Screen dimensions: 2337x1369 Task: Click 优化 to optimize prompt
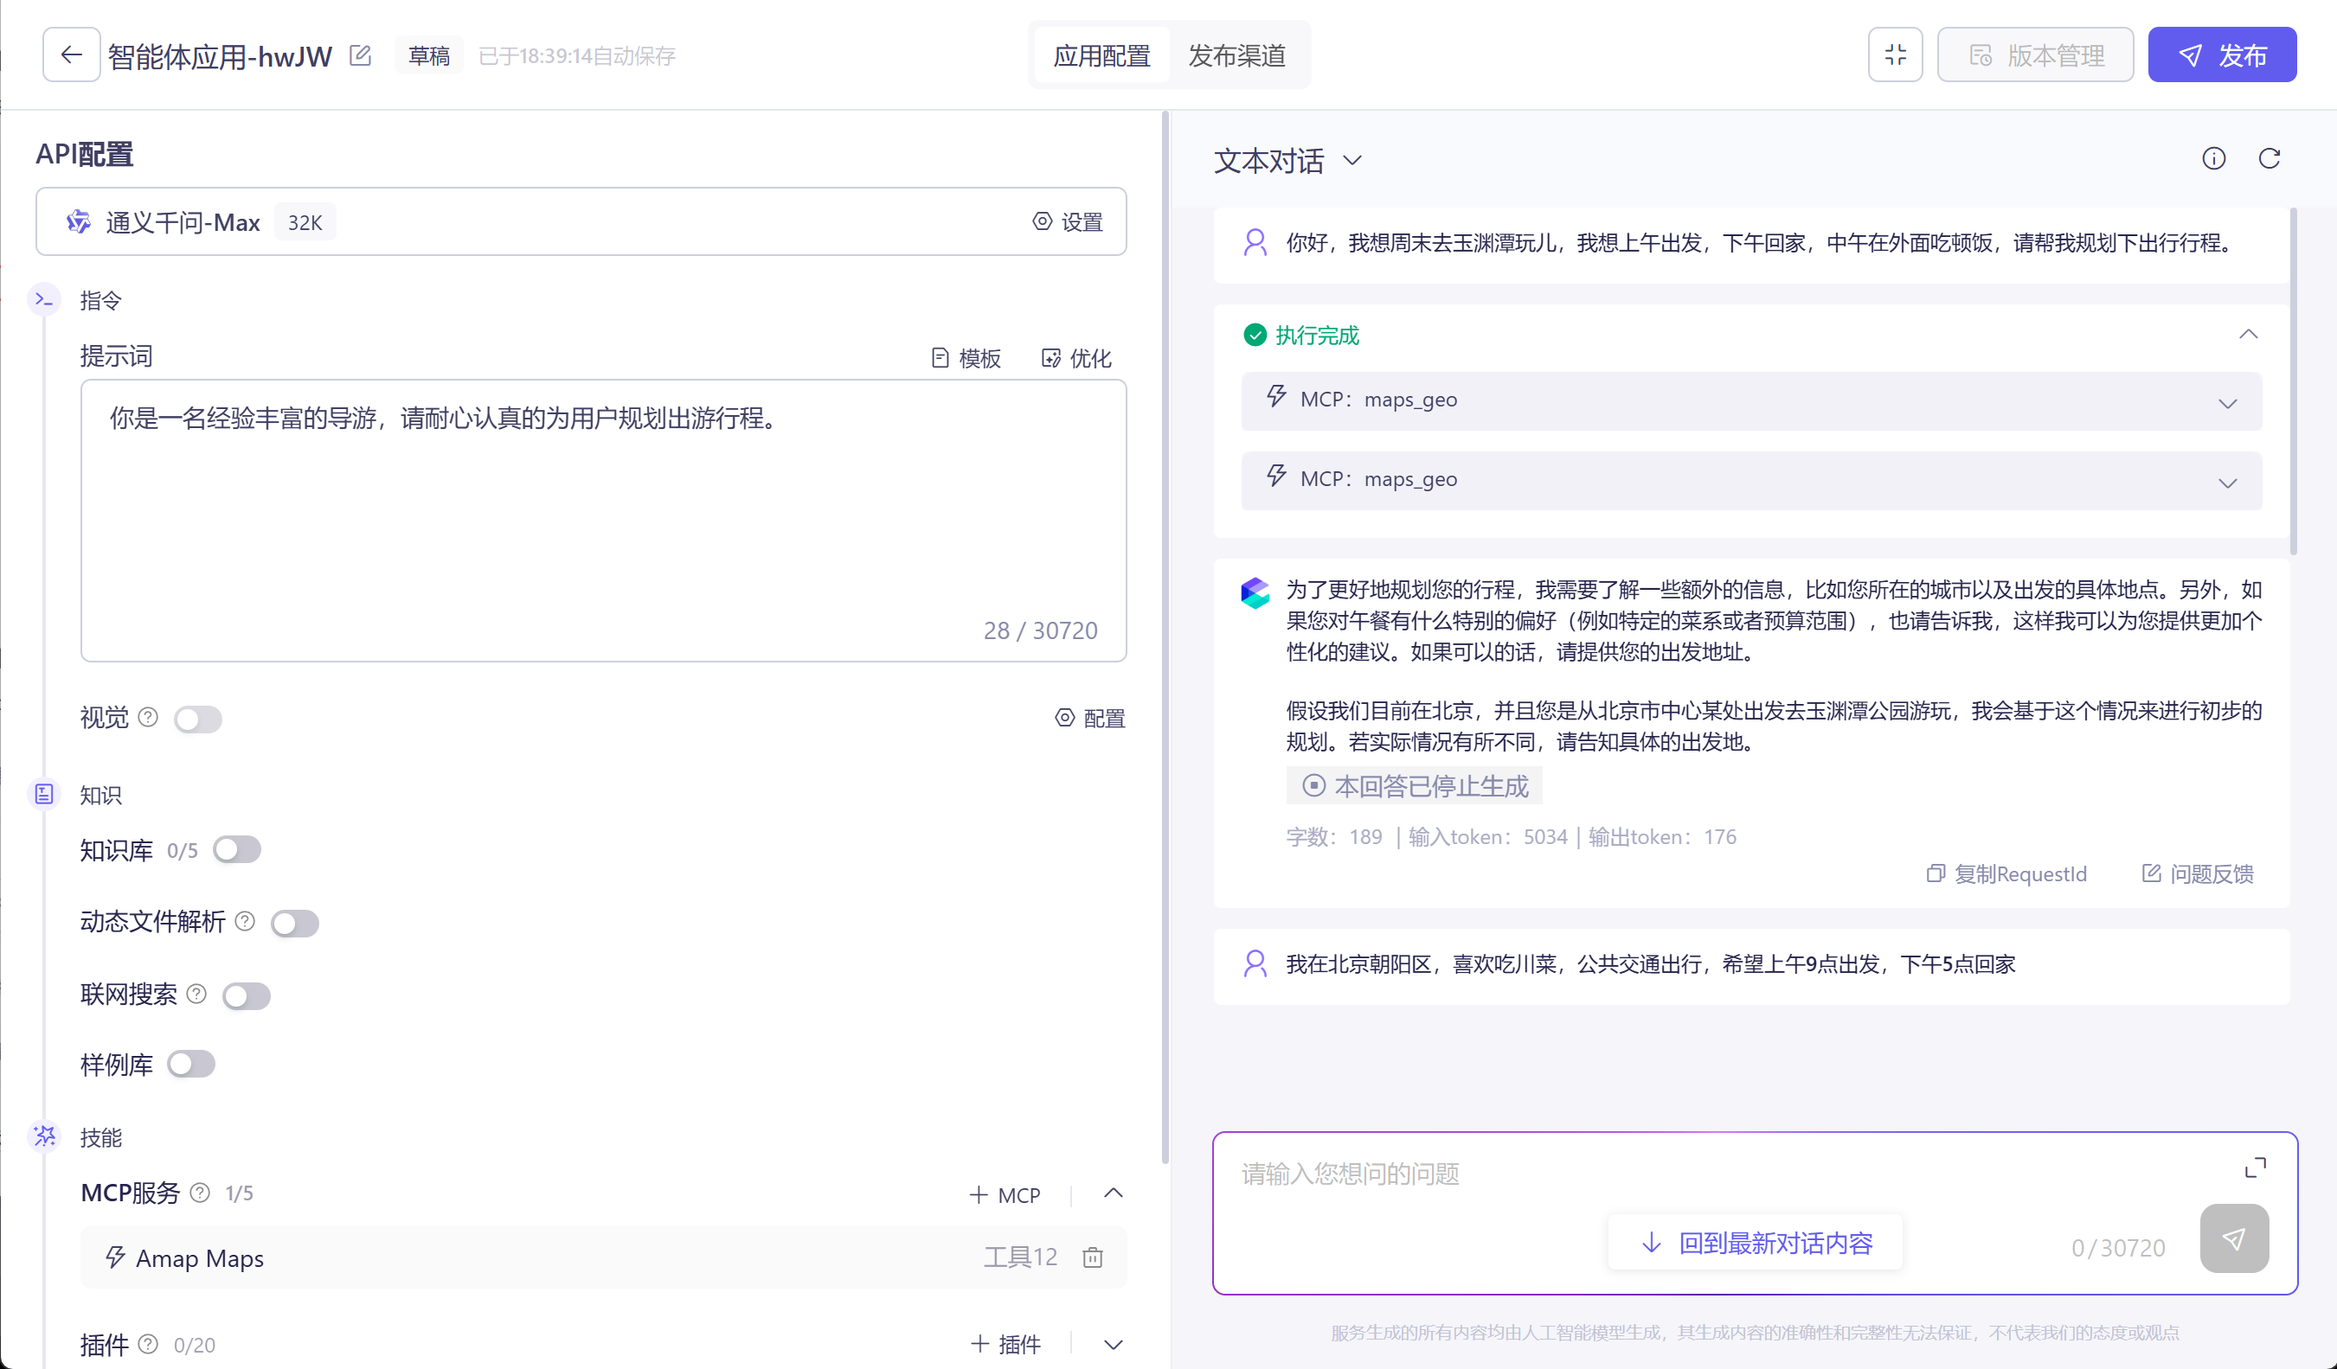(1076, 358)
